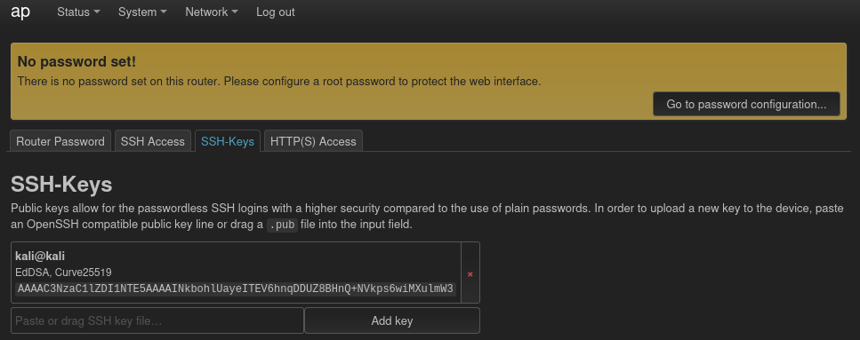Switch to the Router Password tab
This screenshot has height=340, width=860.
tap(60, 141)
